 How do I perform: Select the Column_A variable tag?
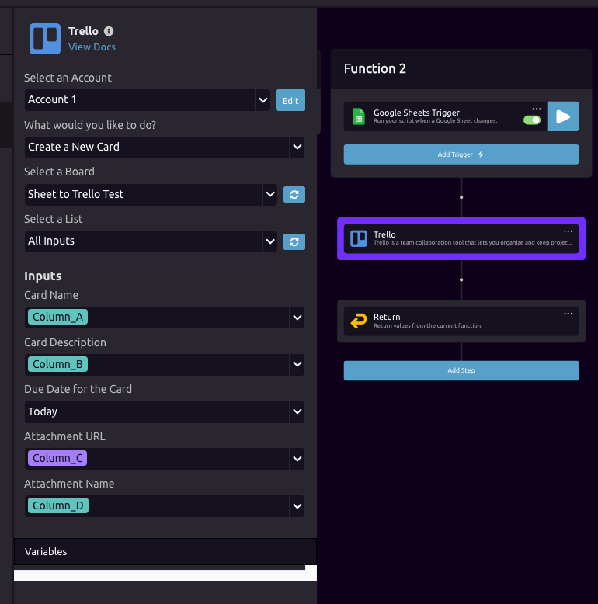57,317
